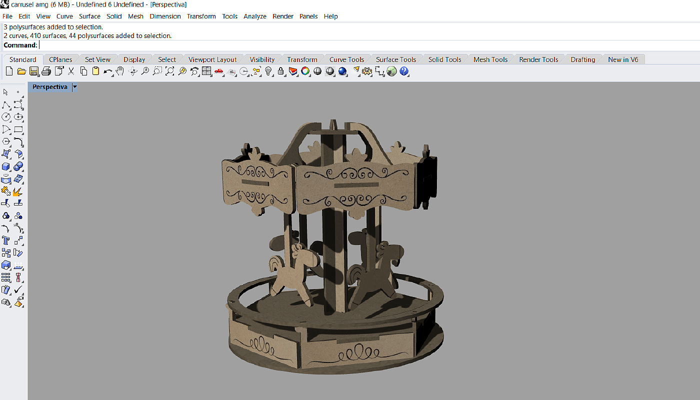Open the Transform menu

[201, 16]
